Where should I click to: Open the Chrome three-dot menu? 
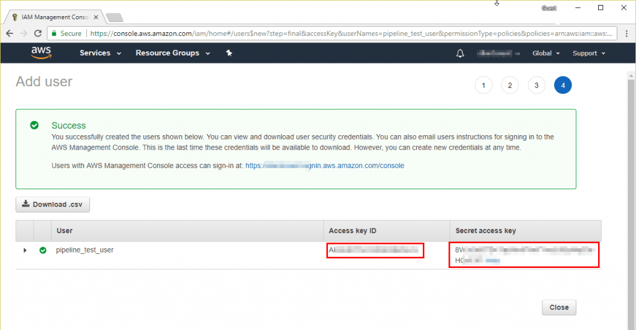(626, 33)
